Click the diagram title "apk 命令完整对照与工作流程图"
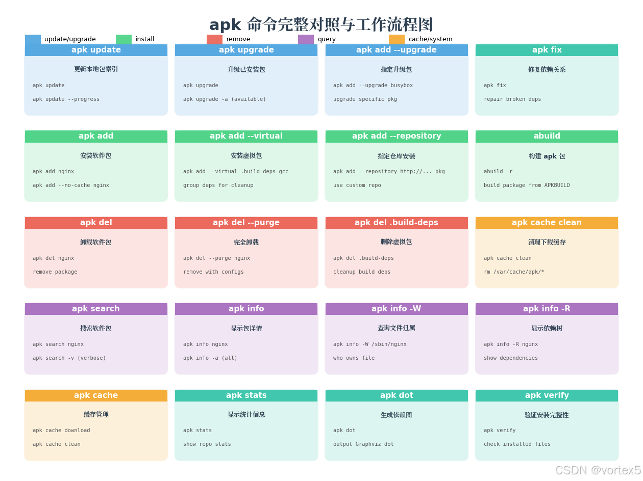This screenshot has width=643, height=481. coord(321,24)
